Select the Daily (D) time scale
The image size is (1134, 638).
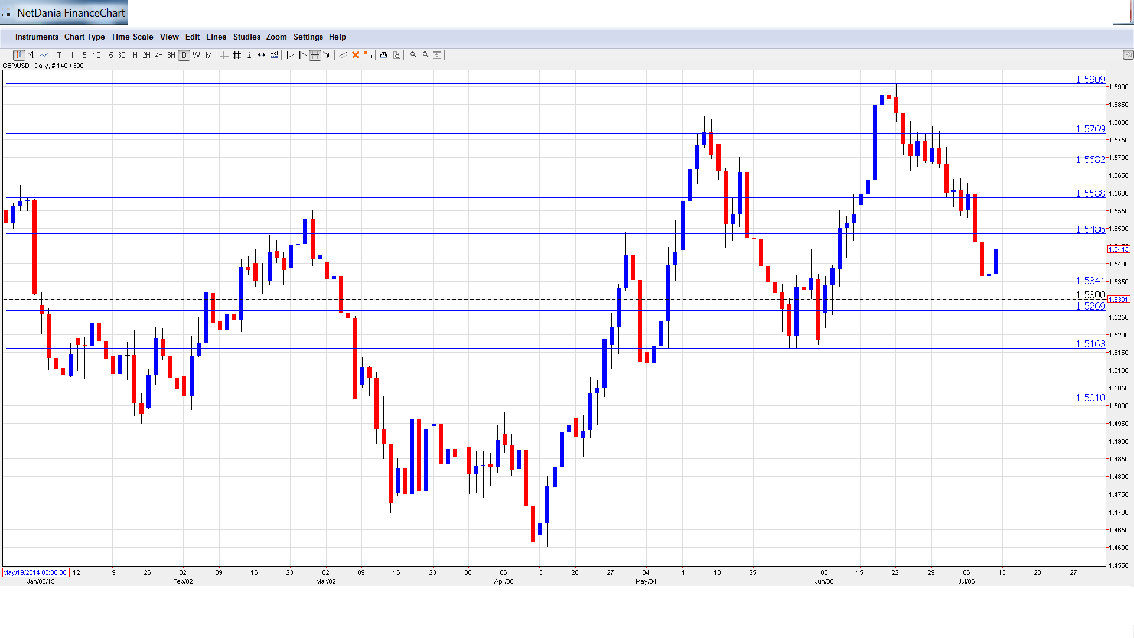tap(184, 55)
